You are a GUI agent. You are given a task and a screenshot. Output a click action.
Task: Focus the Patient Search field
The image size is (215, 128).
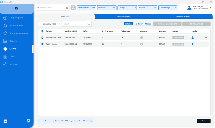point(52,8)
